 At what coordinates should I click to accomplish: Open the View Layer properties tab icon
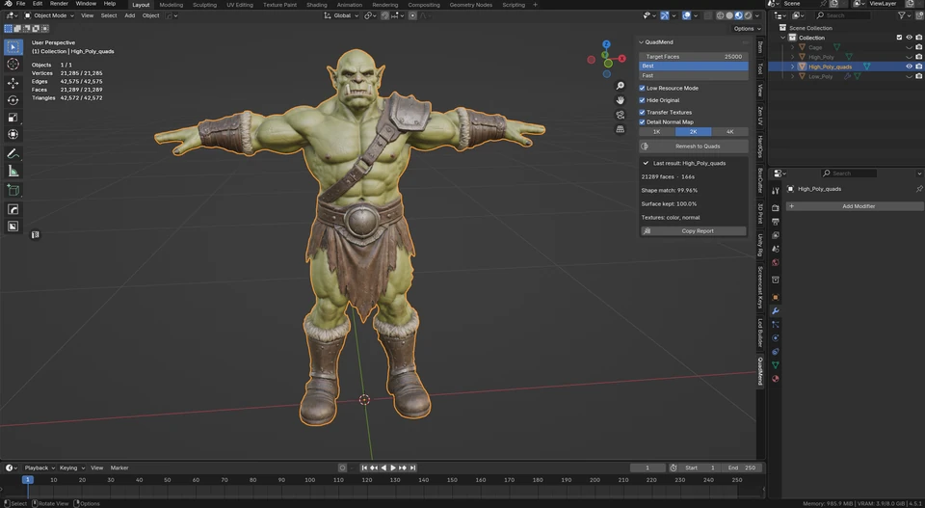click(x=775, y=235)
